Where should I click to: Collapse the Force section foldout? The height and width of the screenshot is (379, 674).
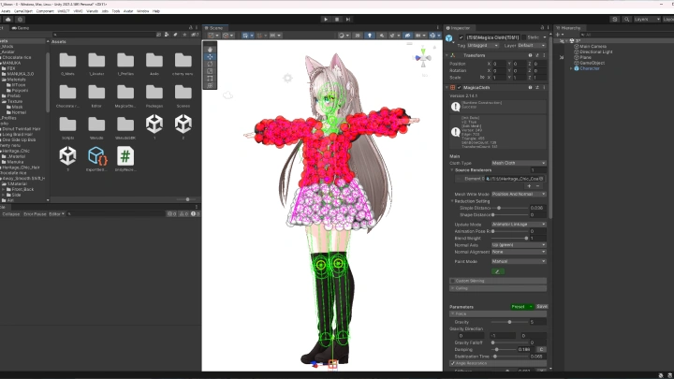(453, 314)
